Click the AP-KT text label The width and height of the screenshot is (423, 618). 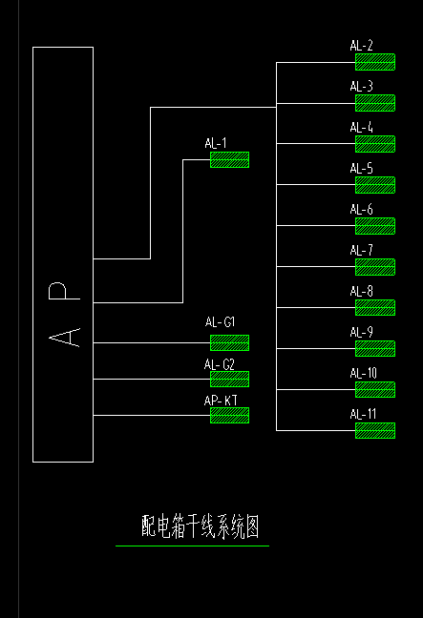(x=221, y=402)
